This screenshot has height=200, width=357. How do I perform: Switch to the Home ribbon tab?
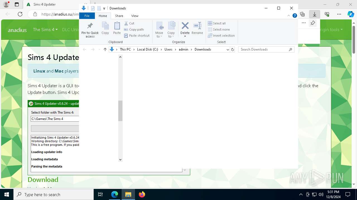[x=103, y=16]
